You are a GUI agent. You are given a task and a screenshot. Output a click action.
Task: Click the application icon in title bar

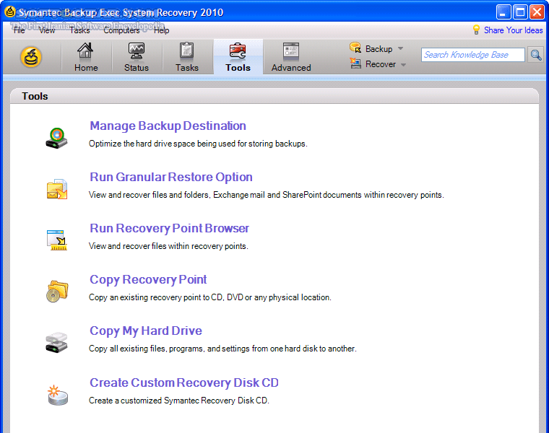click(x=10, y=12)
